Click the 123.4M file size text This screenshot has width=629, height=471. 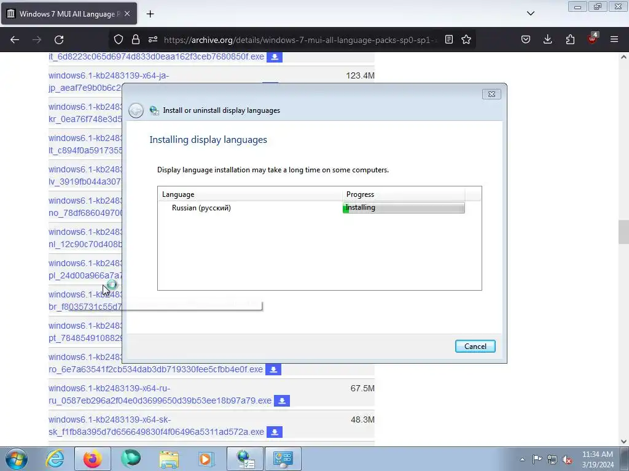click(x=360, y=75)
